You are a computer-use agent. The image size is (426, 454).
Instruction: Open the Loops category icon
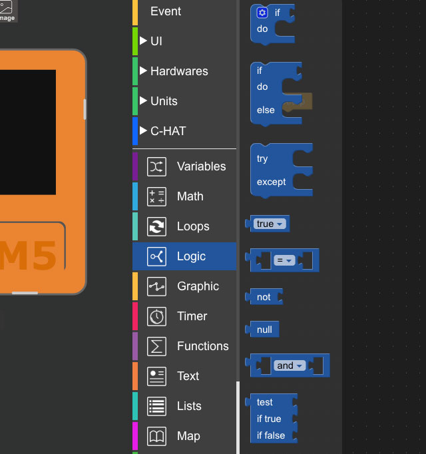(x=156, y=226)
